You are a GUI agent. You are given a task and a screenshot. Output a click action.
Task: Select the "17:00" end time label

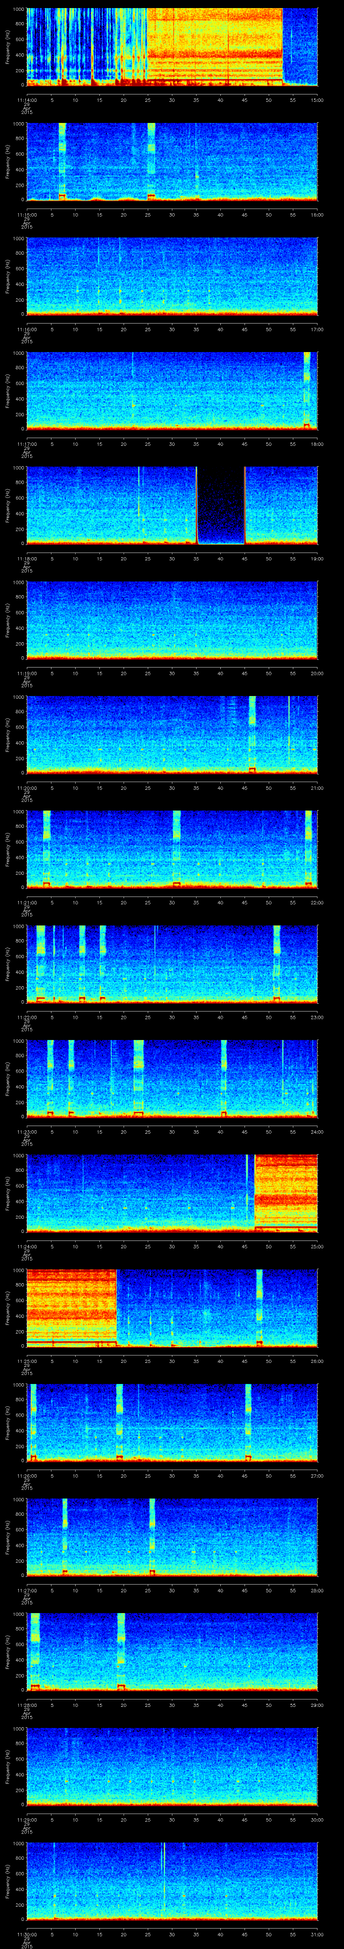click(x=317, y=329)
